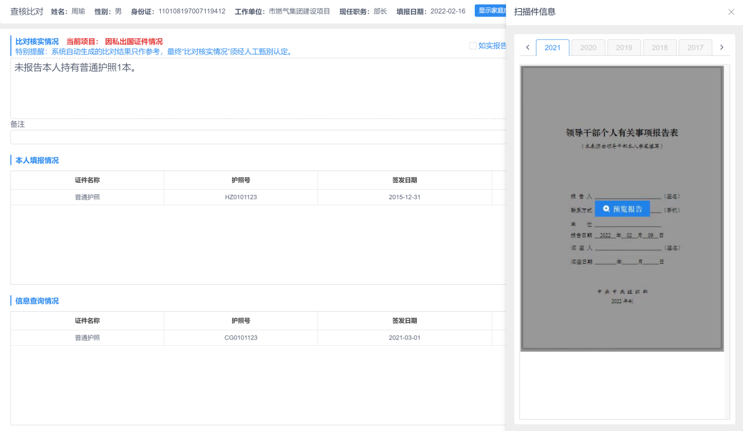This screenshot has width=743, height=431.
Task: Click 证件名称 header in 本人填报情况 table
Action: [87, 180]
